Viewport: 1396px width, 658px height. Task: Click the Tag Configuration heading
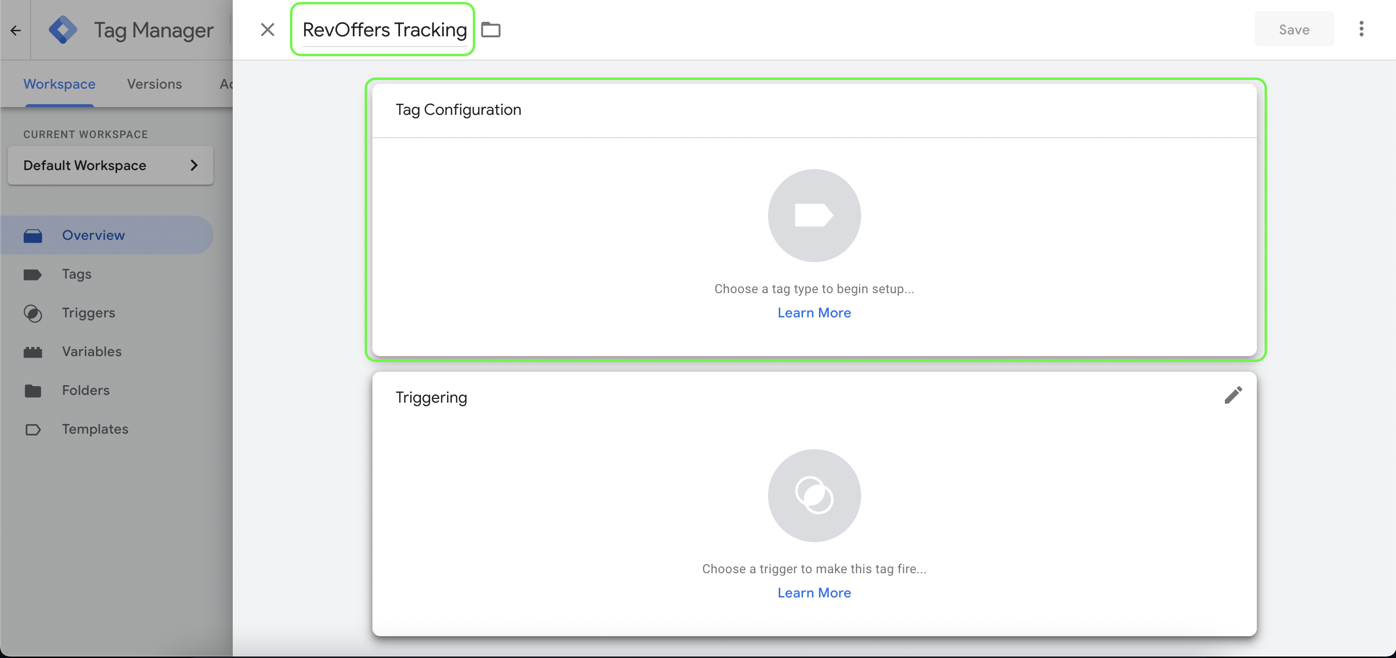(x=458, y=110)
